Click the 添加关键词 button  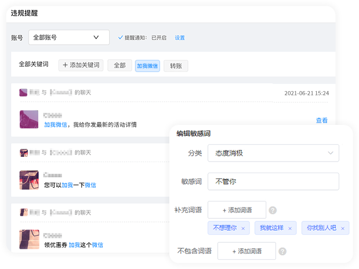coord(81,65)
